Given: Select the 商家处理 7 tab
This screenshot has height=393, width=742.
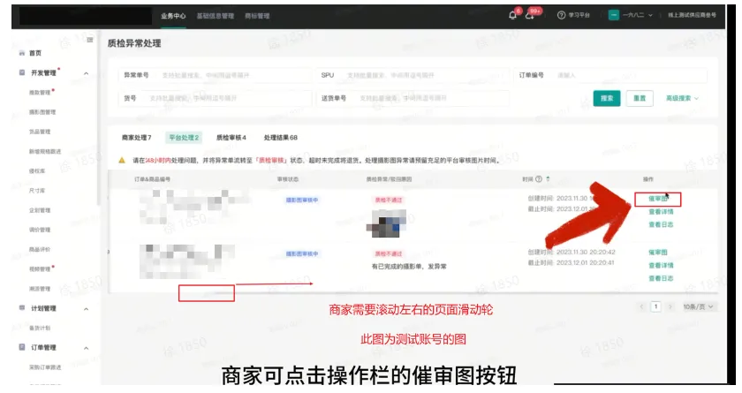Looking at the screenshot, I should [136, 138].
